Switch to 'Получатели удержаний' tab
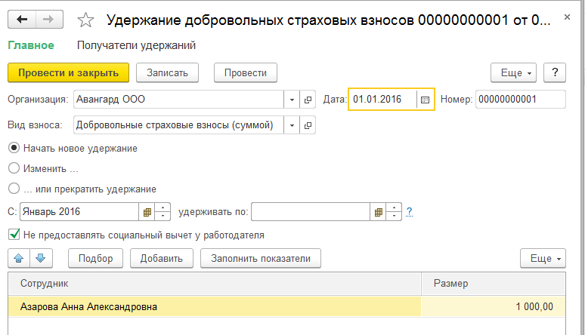The height and width of the screenshot is (335, 585). (137, 45)
